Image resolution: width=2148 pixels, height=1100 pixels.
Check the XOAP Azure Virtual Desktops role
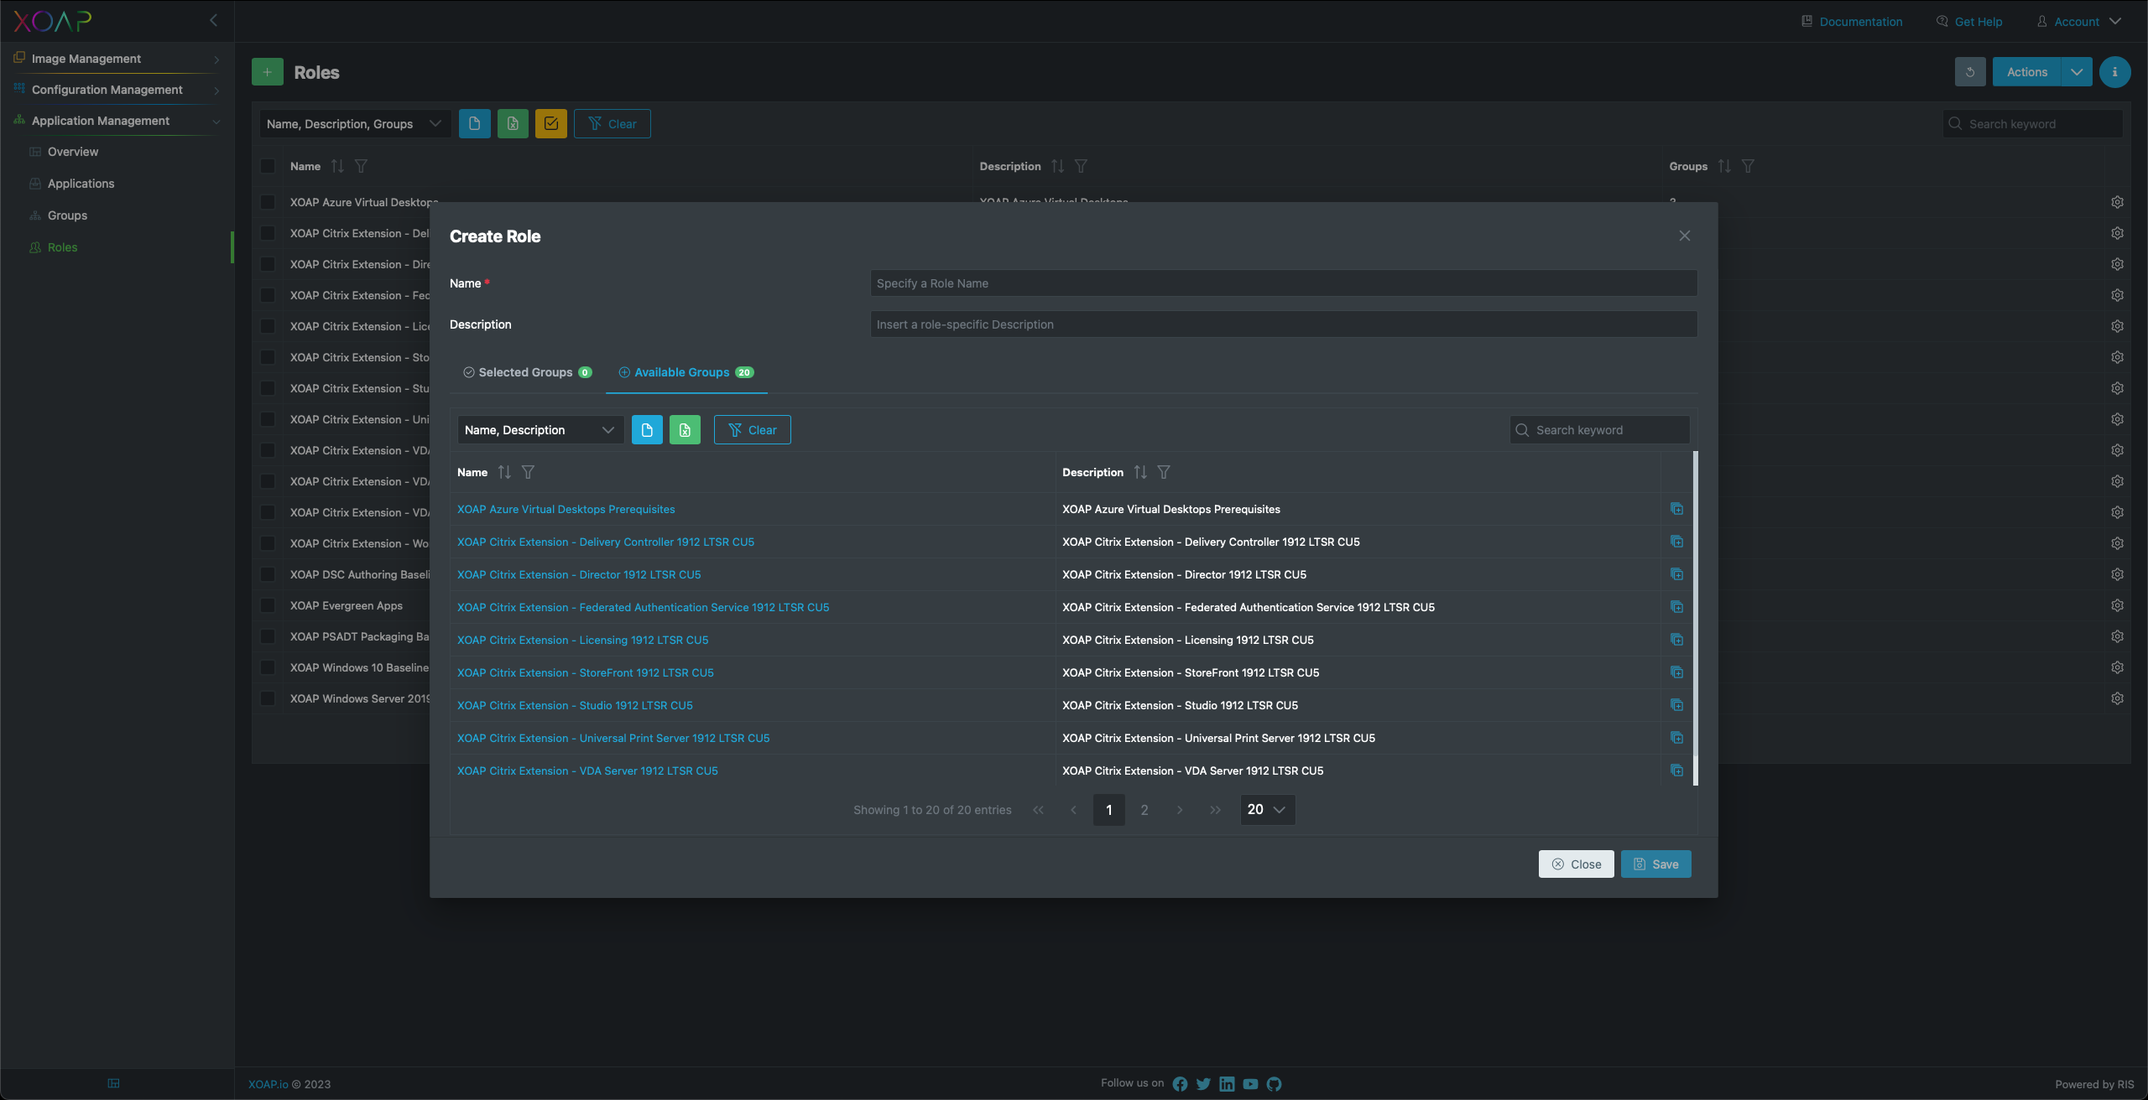coord(268,202)
